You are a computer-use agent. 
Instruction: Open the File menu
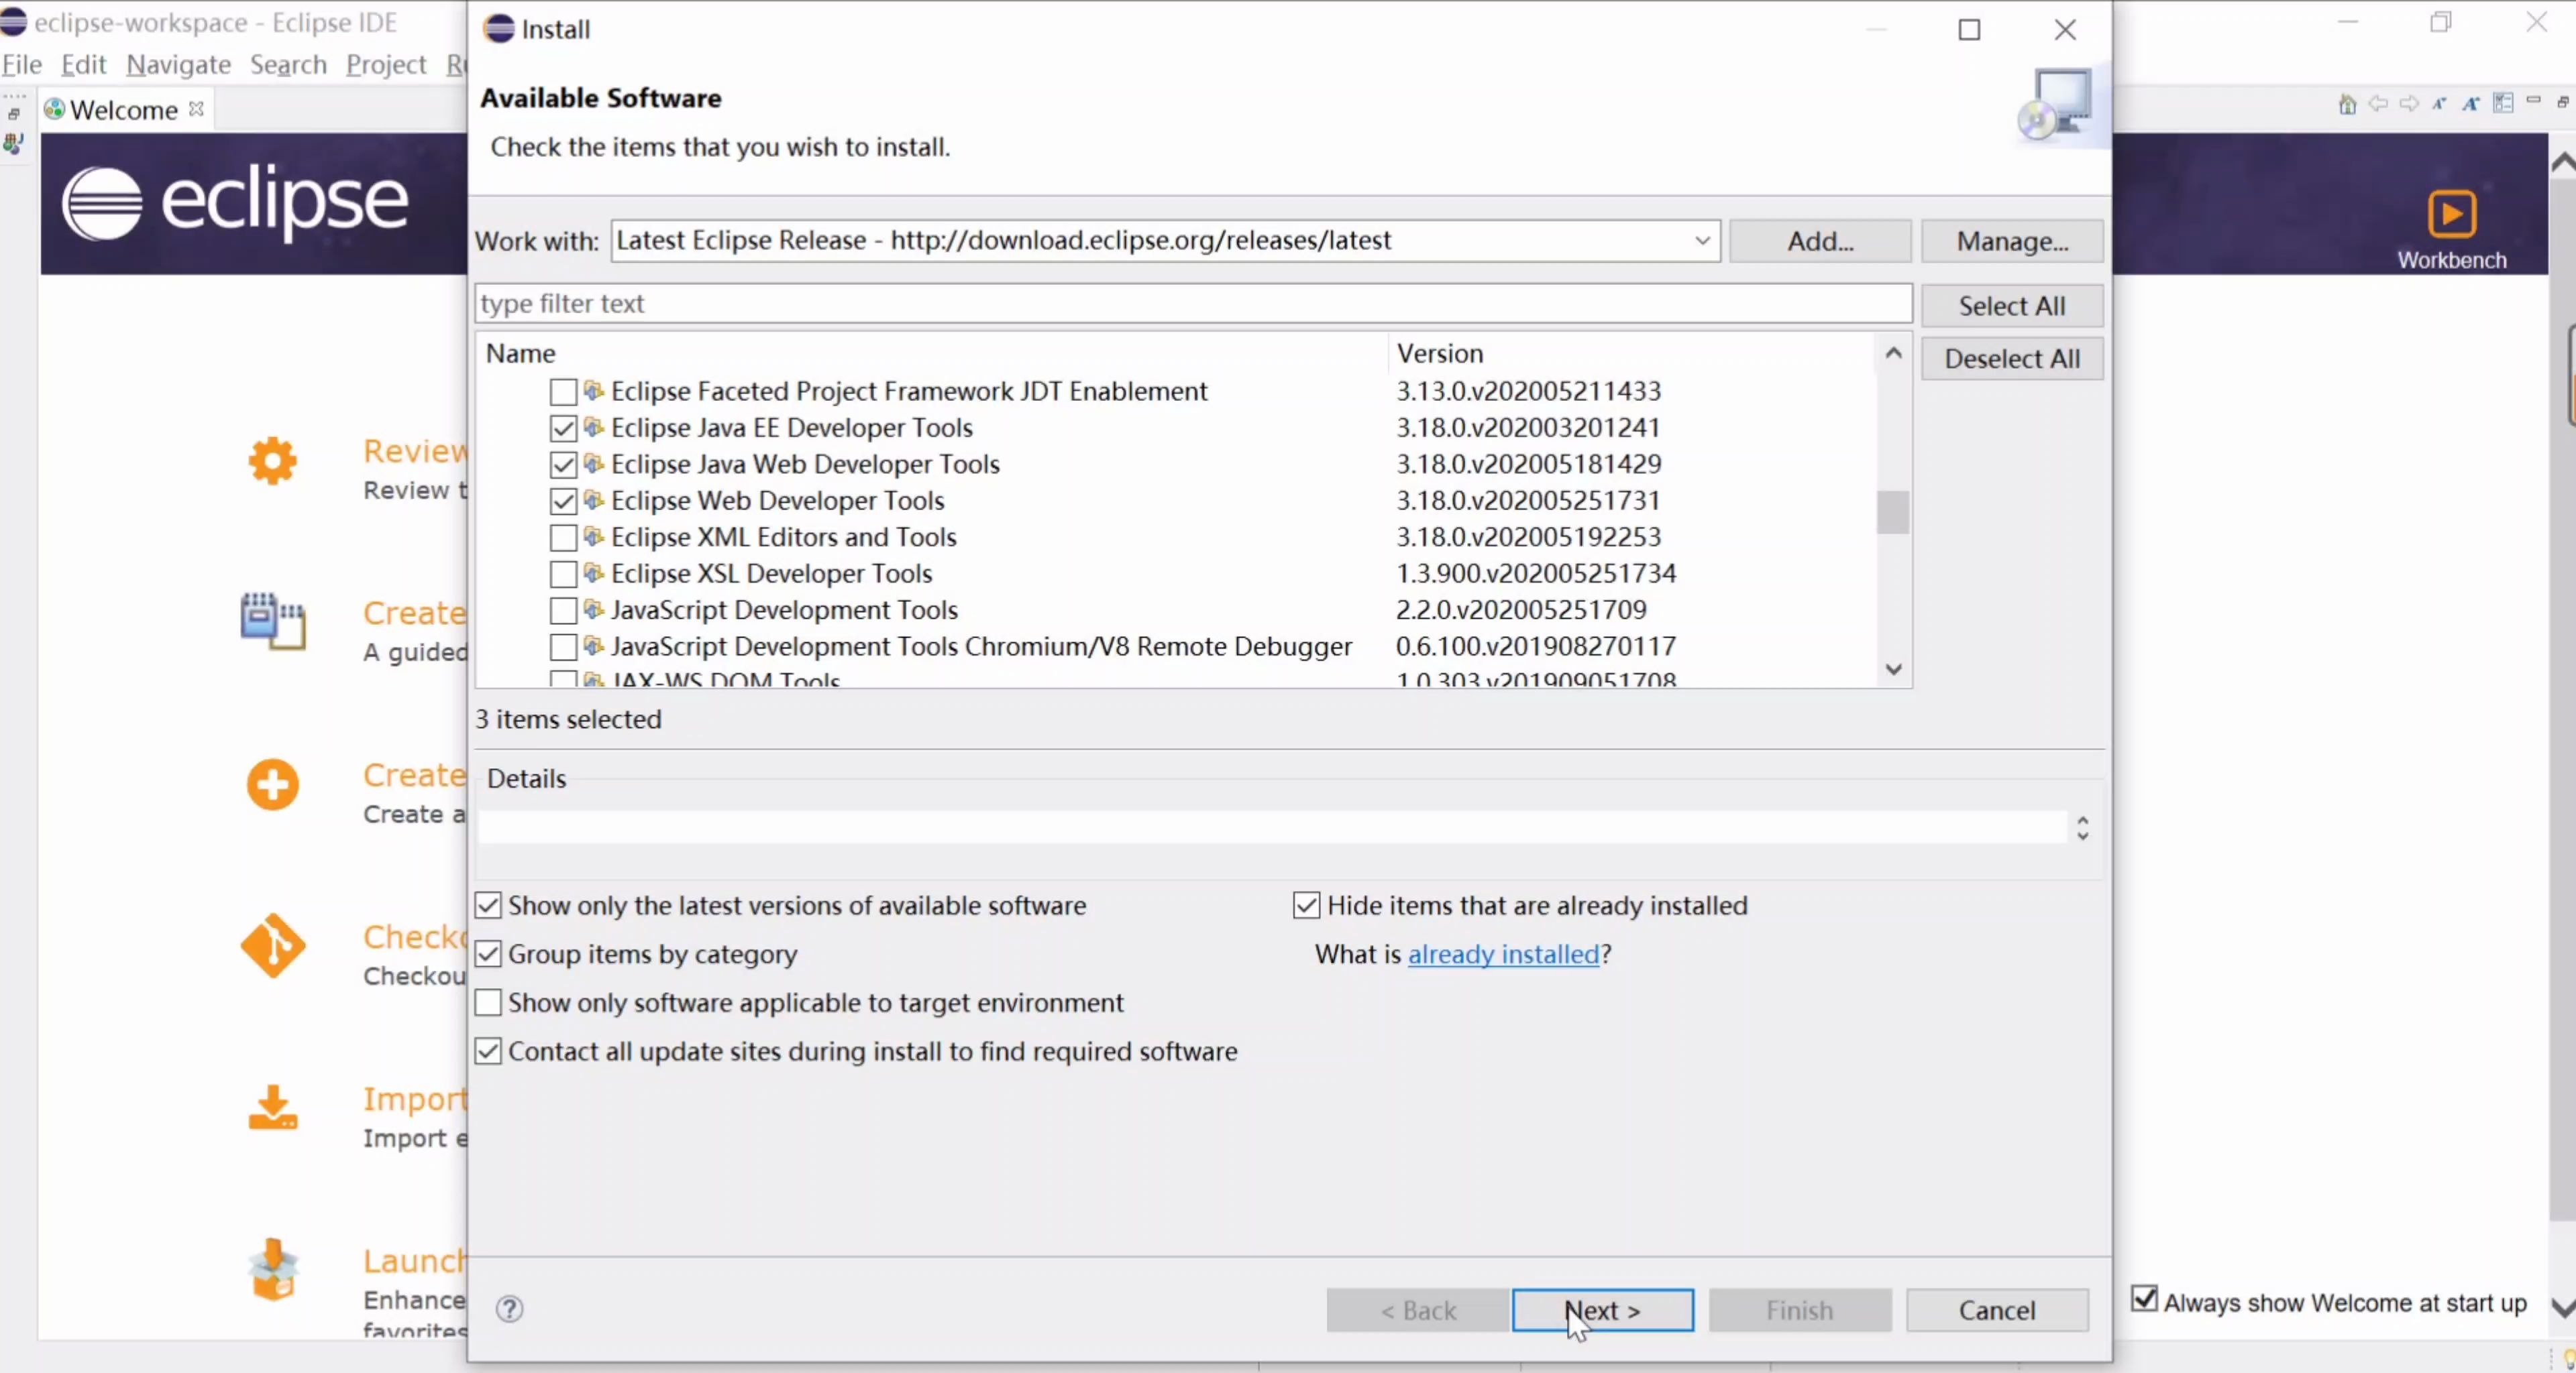(x=21, y=65)
